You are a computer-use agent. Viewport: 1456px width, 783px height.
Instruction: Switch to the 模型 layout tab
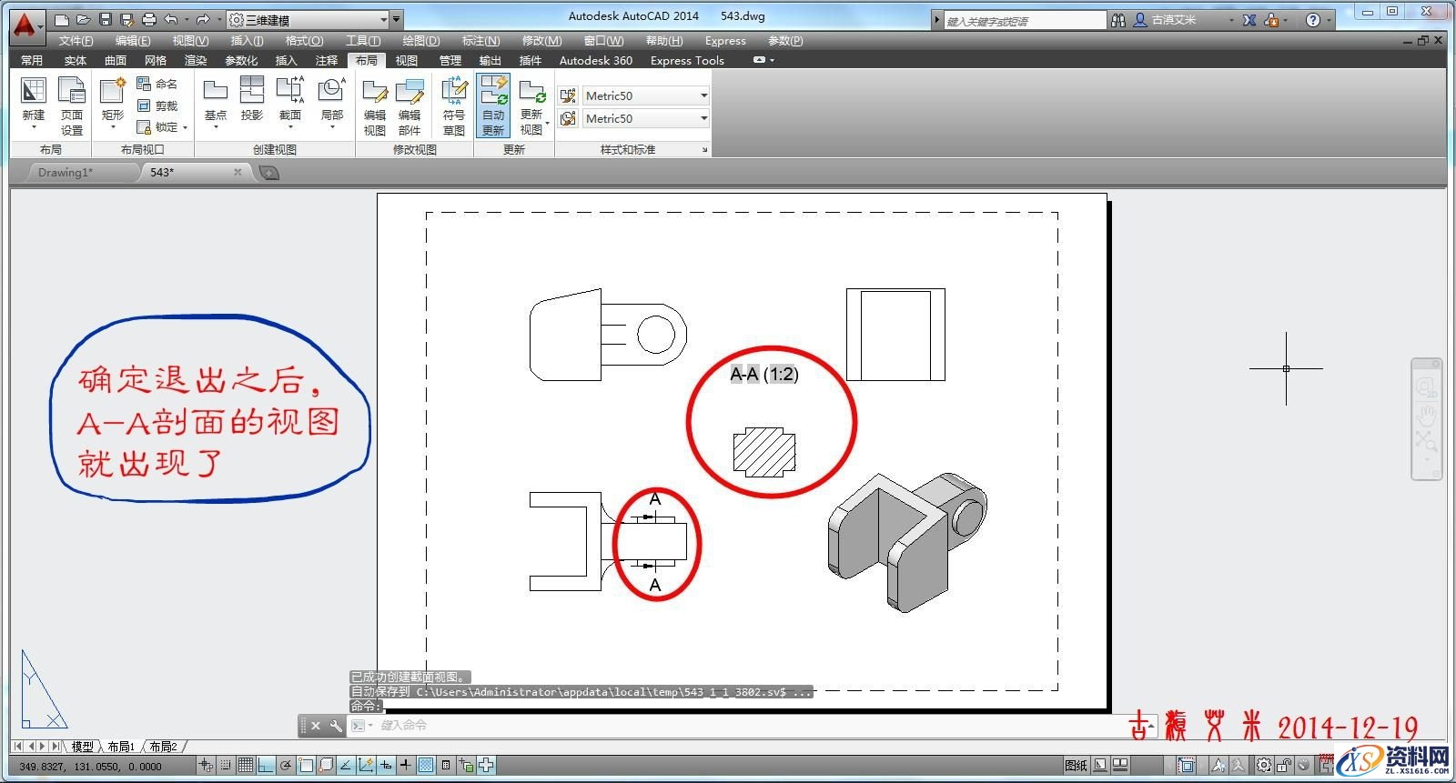[83, 747]
